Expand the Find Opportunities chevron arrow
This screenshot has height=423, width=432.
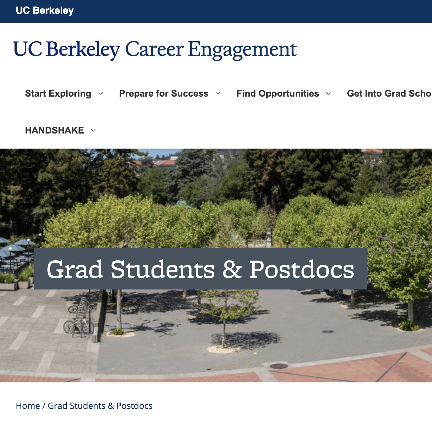pos(329,94)
